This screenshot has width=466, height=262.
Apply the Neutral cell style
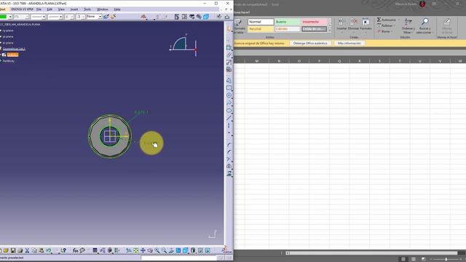tap(261, 29)
